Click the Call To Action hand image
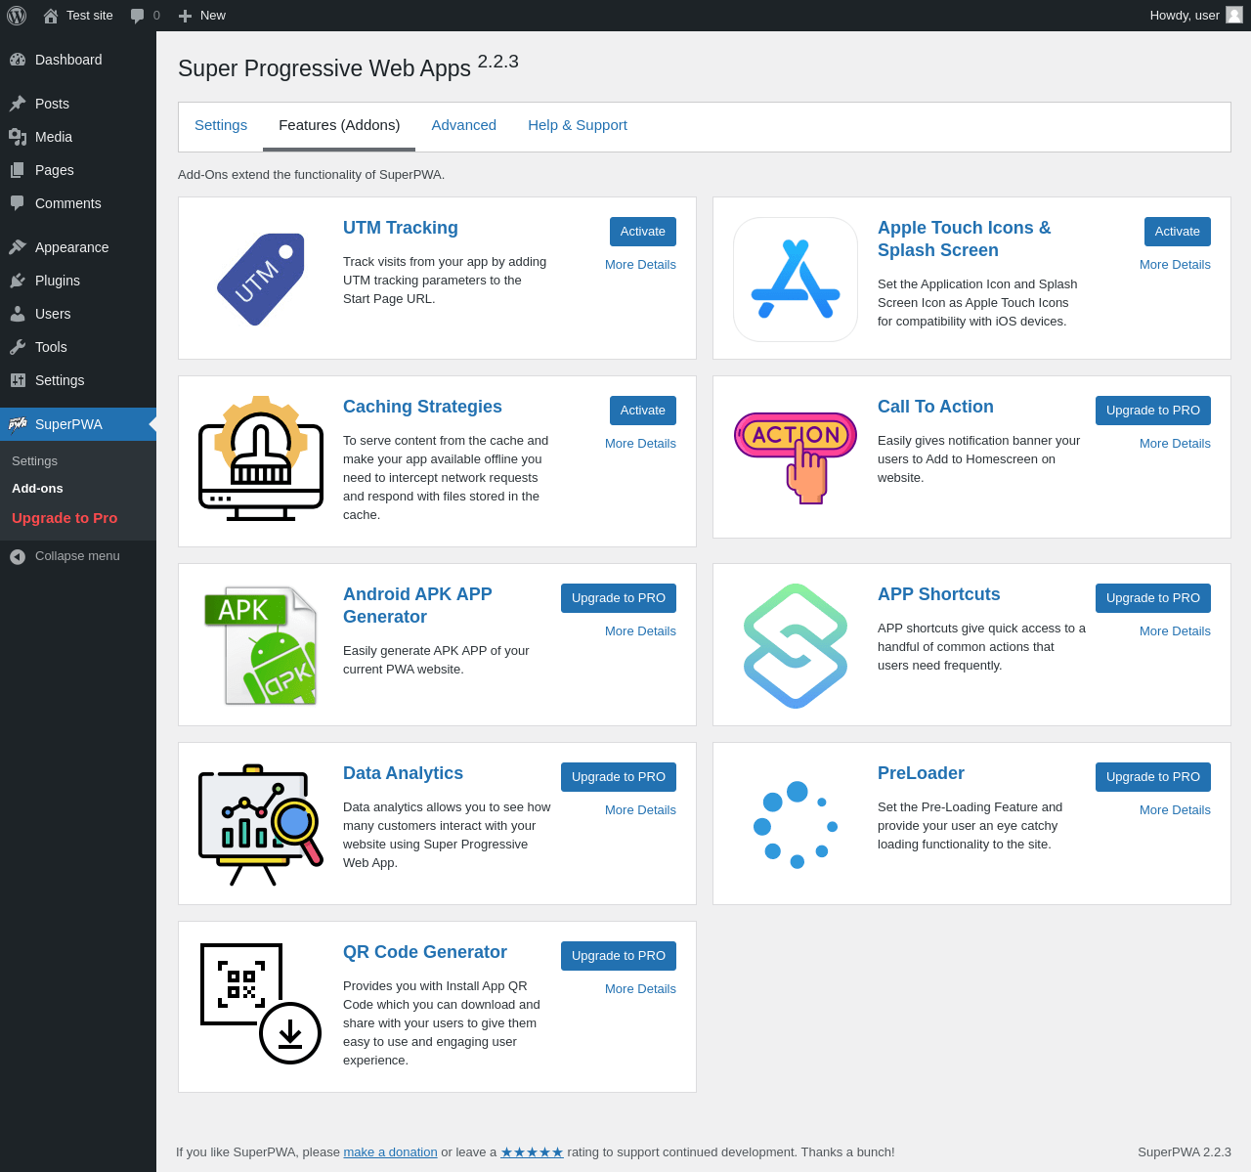Viewport: 1251px width, 1172px height. point(796,458)
